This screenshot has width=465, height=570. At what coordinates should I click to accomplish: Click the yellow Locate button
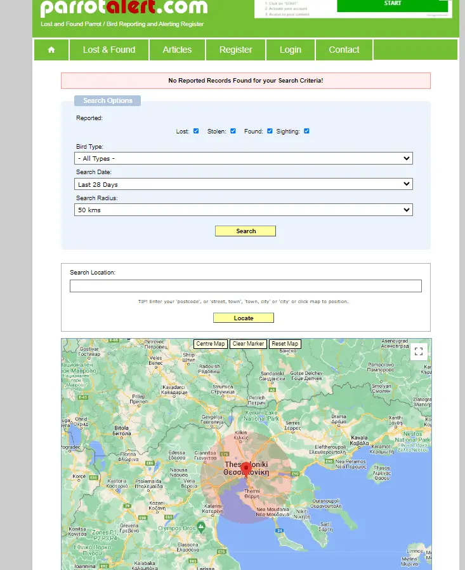pos(244,318)
